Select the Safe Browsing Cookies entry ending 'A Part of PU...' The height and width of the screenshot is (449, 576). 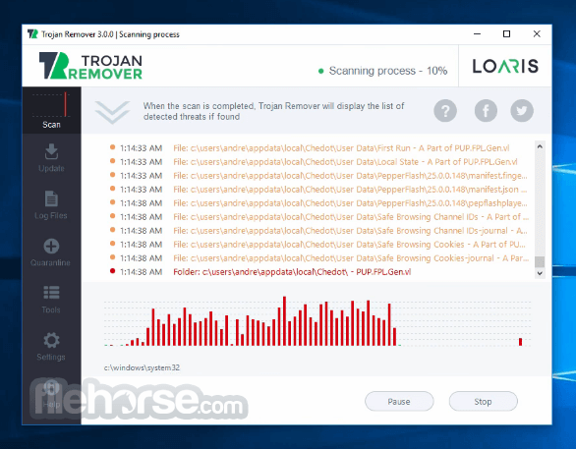click(317, 245)
